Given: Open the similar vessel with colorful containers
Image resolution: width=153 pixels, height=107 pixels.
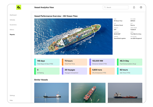Looking at the screenshot, I should coord(88,93).
